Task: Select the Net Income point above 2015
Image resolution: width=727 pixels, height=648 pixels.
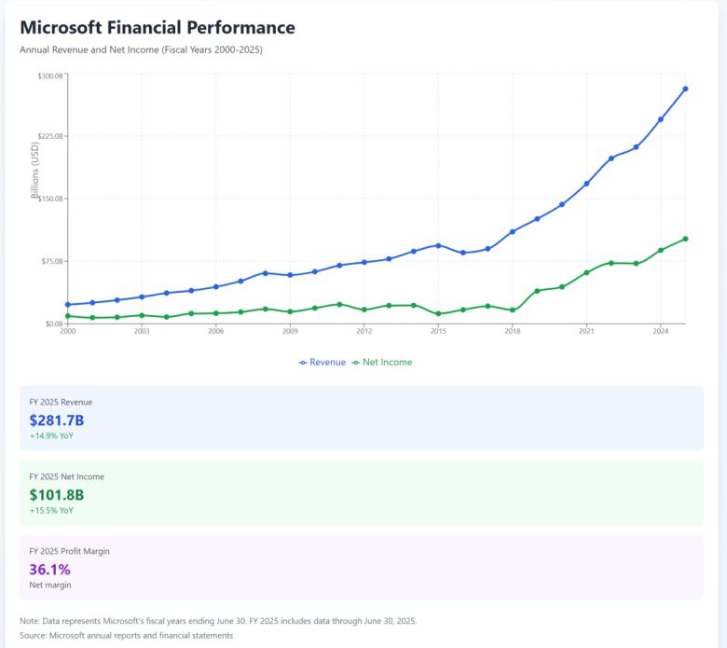Action: pos(438,314)
